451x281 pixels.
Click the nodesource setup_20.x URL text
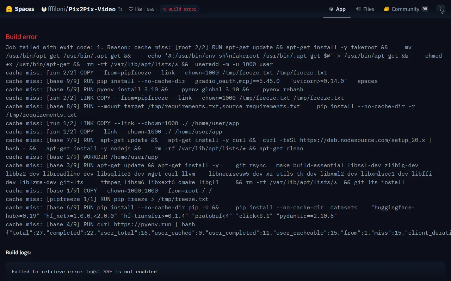pos(362,140)
